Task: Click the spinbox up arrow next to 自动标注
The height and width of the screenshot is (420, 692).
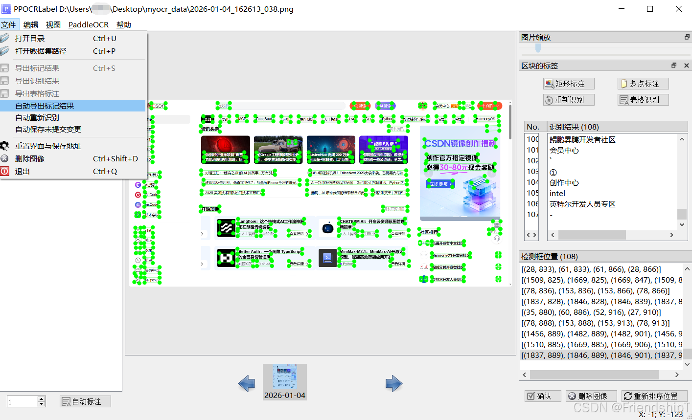Action: pyautogui.click(x=42, y=399)
